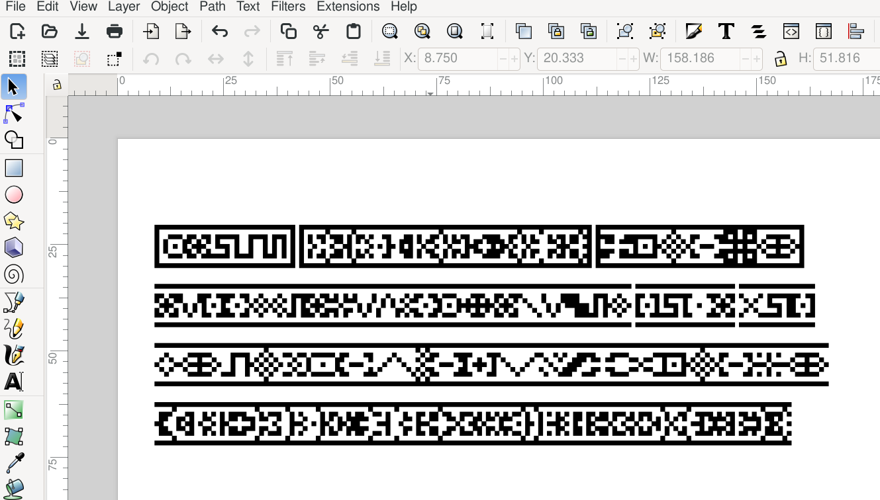Increment the width W value

coord(757,59)
